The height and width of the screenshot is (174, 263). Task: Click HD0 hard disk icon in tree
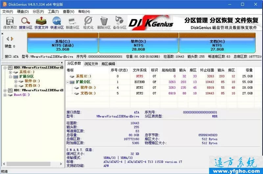click(10, 68)
